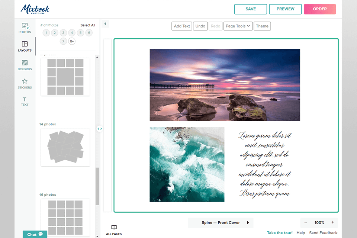Zoom out with the minus button

306,222
